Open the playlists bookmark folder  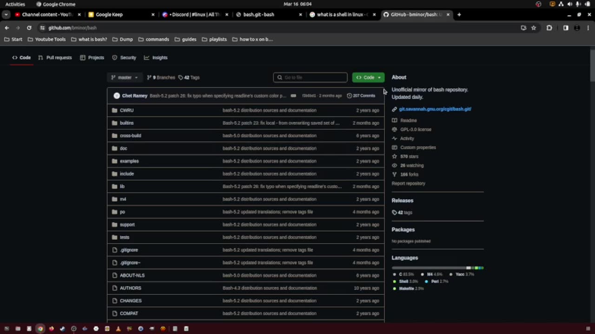tap(214, 39)
